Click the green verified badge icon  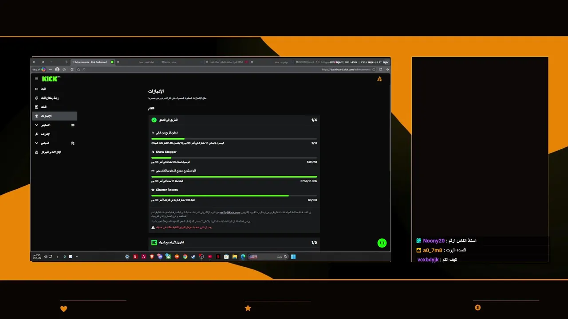pos(154,120)
